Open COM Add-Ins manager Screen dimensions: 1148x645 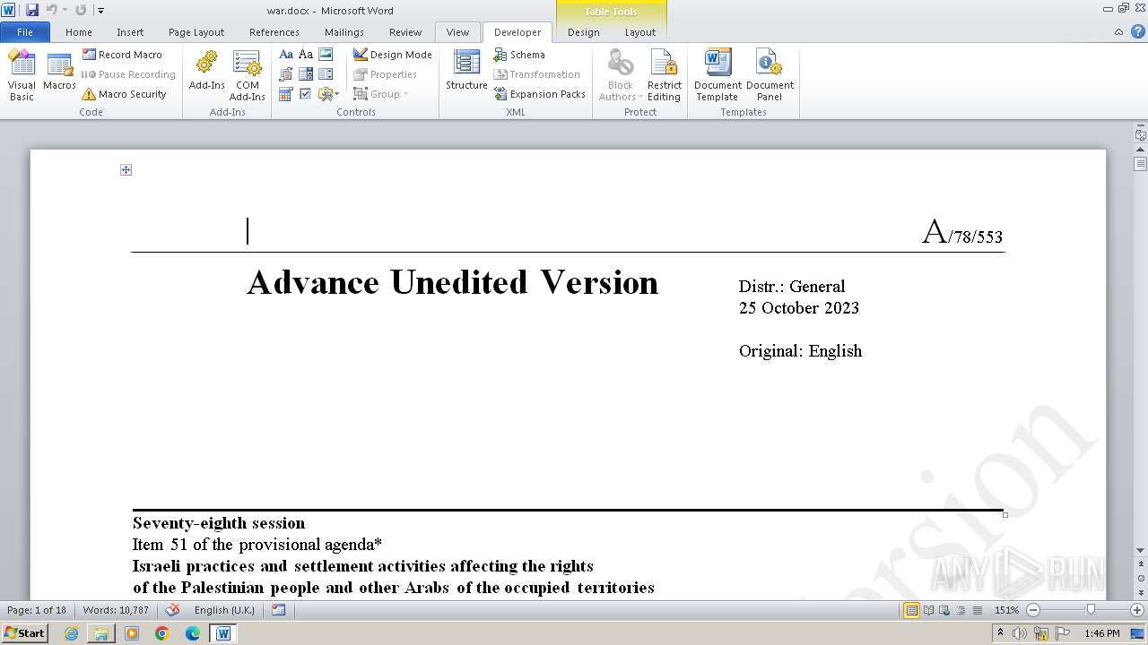pos(247,76)
